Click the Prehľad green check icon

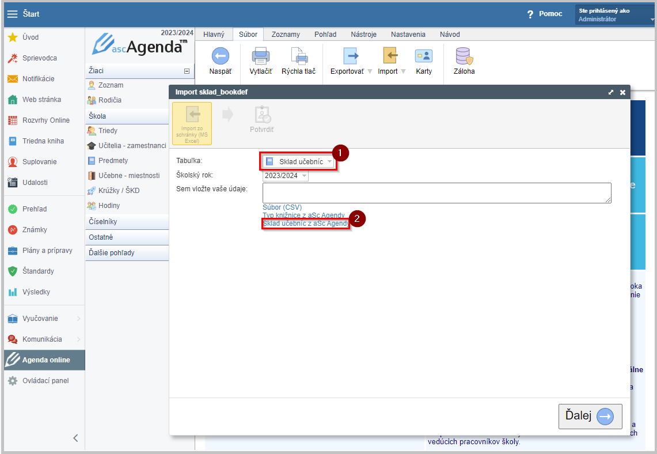click(x=13, y=209)
